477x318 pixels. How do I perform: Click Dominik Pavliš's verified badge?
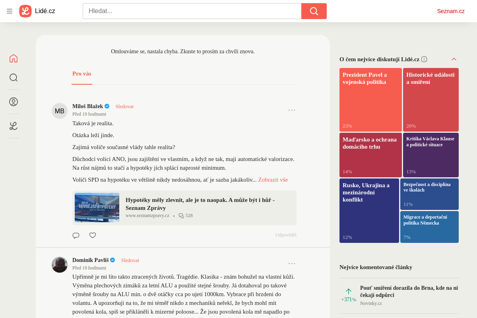coord(112,260)
